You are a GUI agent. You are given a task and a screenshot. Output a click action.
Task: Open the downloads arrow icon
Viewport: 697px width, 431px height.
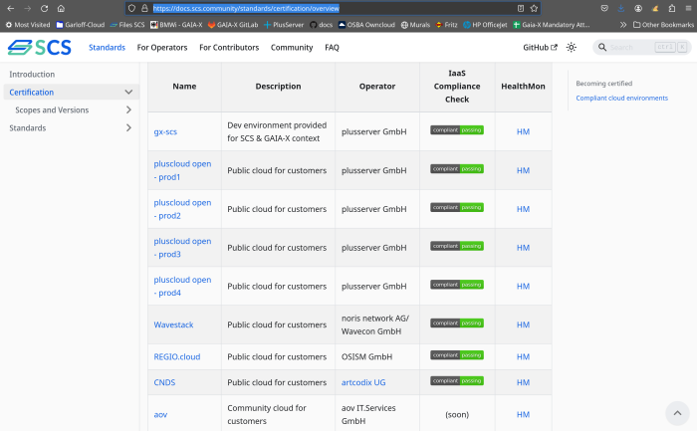coord(621,8)
